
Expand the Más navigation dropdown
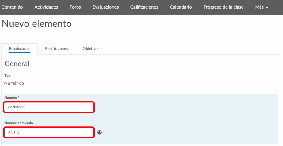pyautogui.click(x=261, y=7)
